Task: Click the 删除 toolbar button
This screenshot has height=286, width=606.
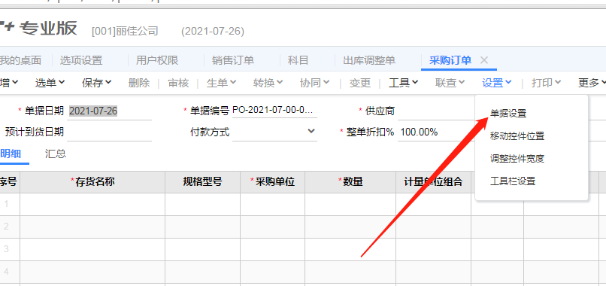Action: click(x=139, y=83)
